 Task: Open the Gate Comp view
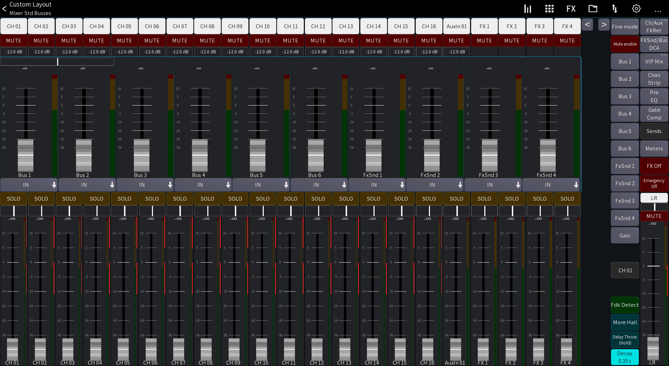[654, 114]
